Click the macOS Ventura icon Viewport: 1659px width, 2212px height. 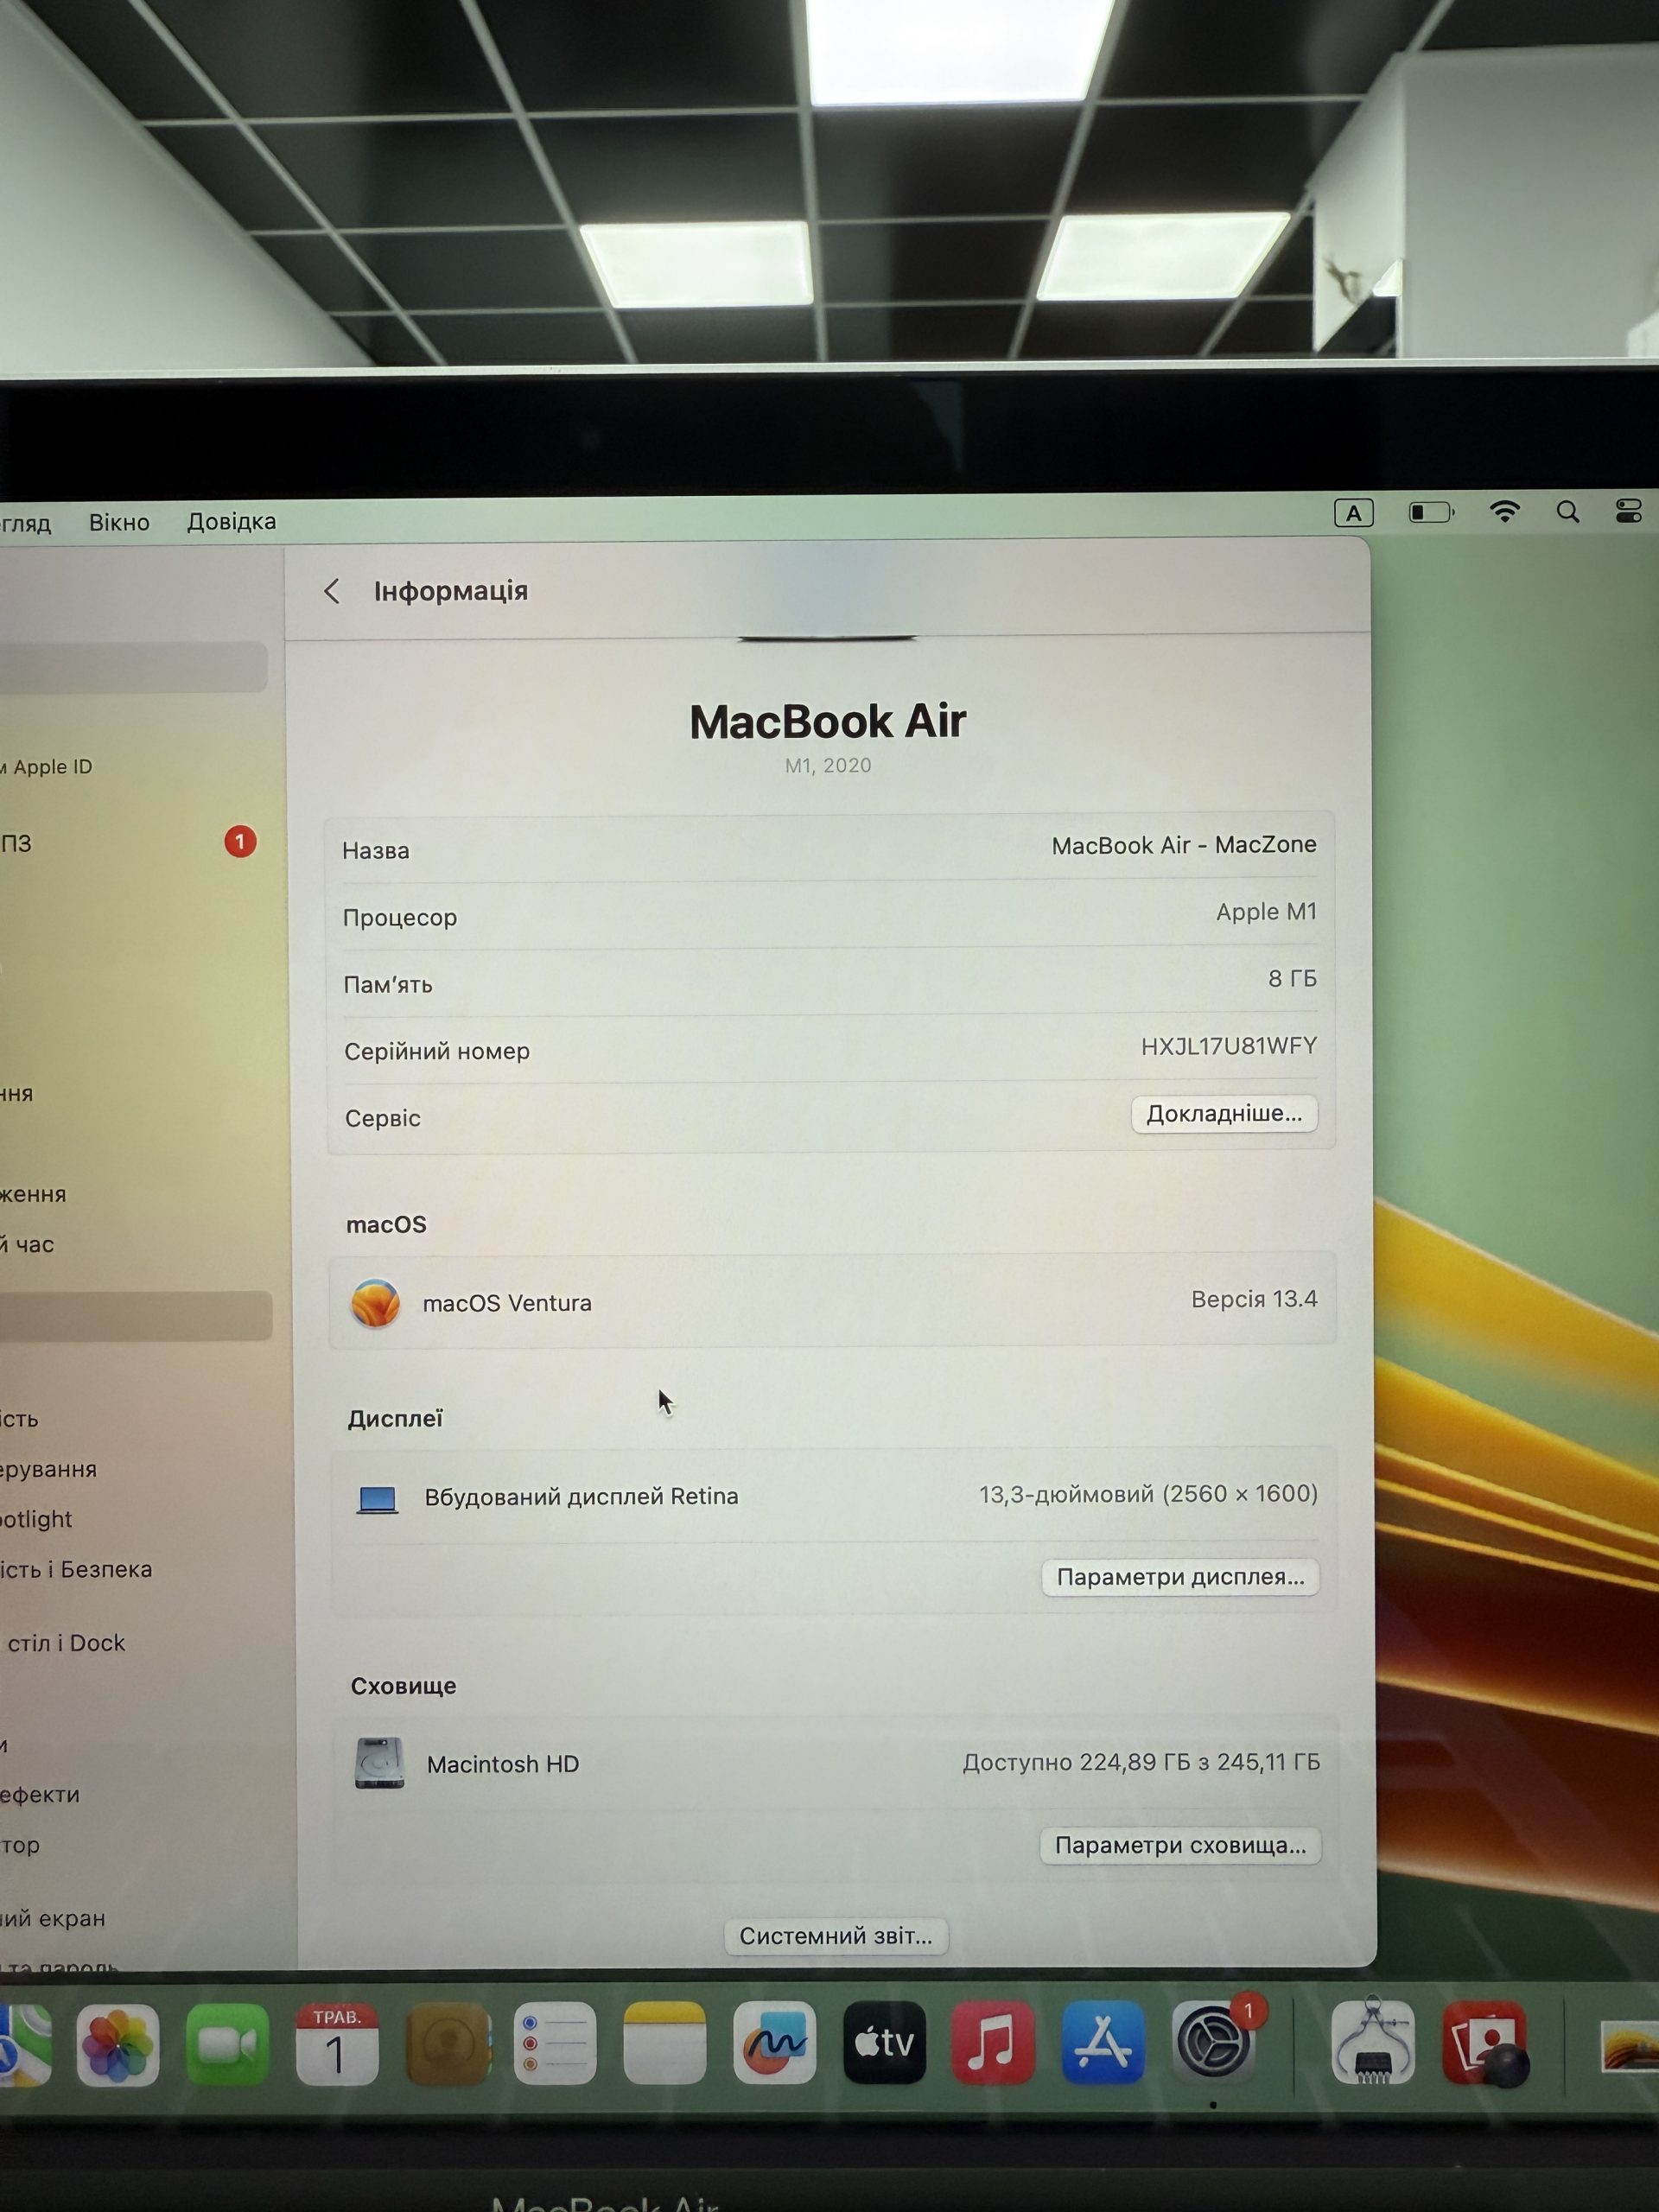pyautogui.click(x=376, y=1303)
